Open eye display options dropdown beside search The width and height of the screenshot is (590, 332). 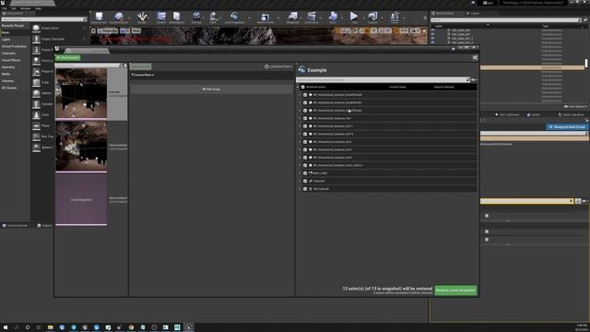[x=474, y=80]
